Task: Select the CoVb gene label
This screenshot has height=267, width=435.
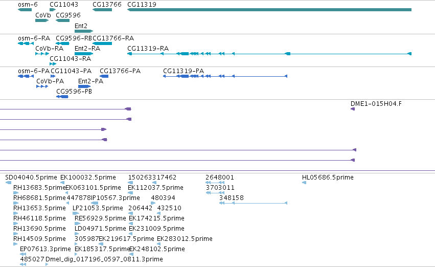Action: coord(43,15)
